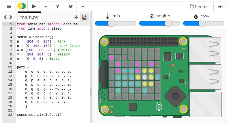The image size is (229, 123).
Task: Share via the Twitter bird icon
Action: point(70,6)
